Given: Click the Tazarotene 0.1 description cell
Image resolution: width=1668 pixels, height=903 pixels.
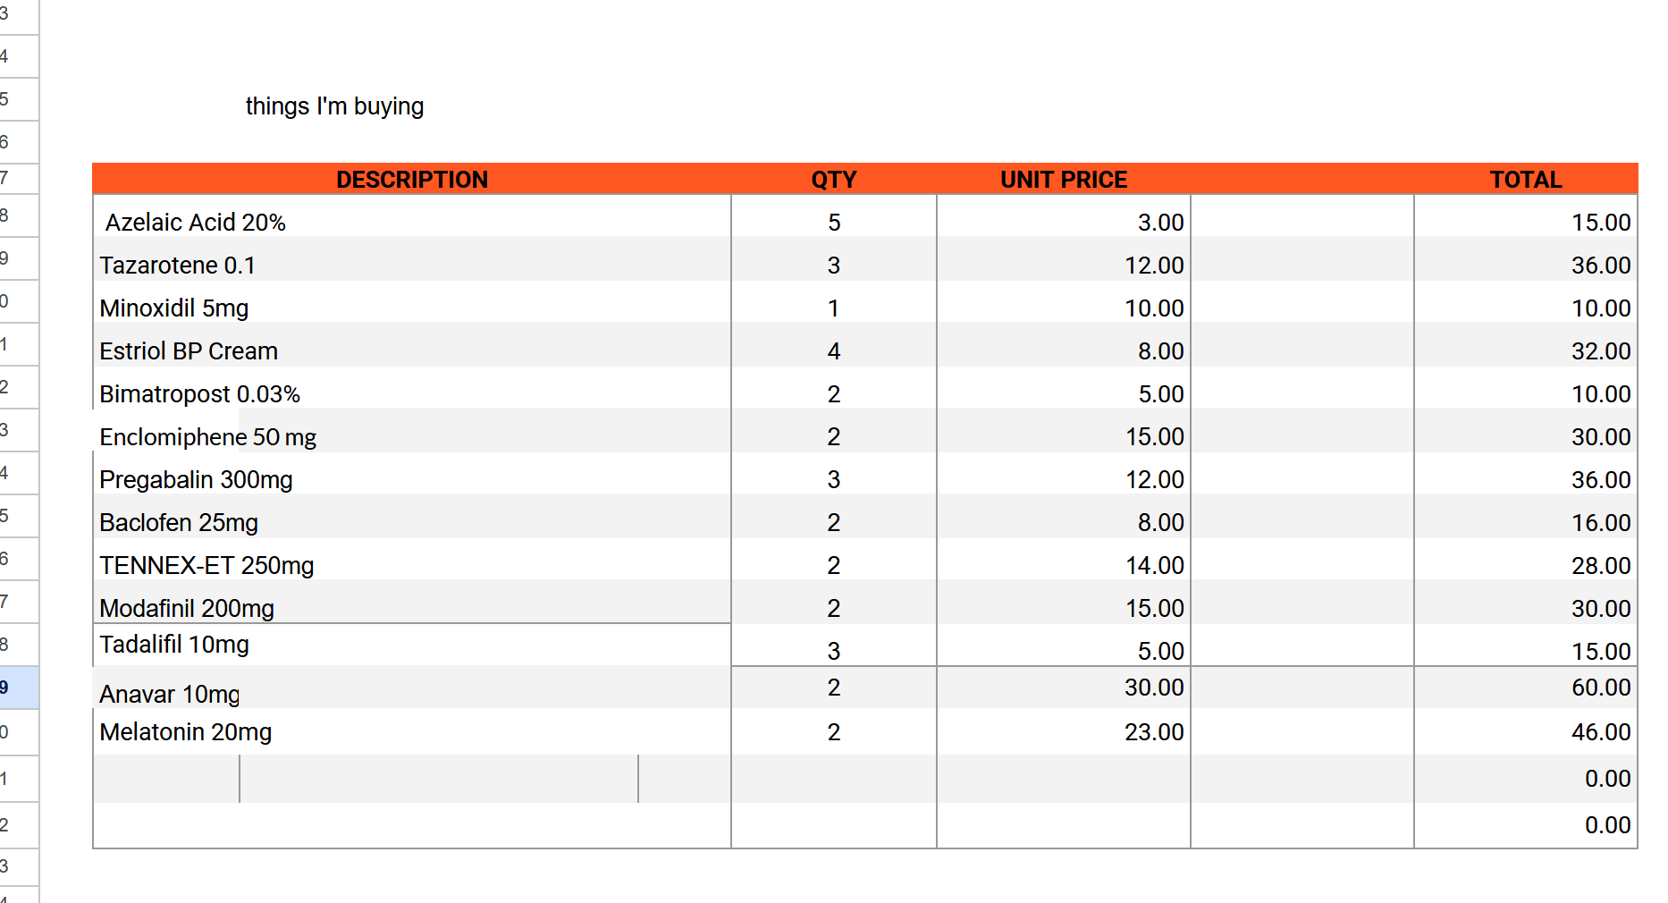Looking at the screenshot, I should tap(412, 265).
